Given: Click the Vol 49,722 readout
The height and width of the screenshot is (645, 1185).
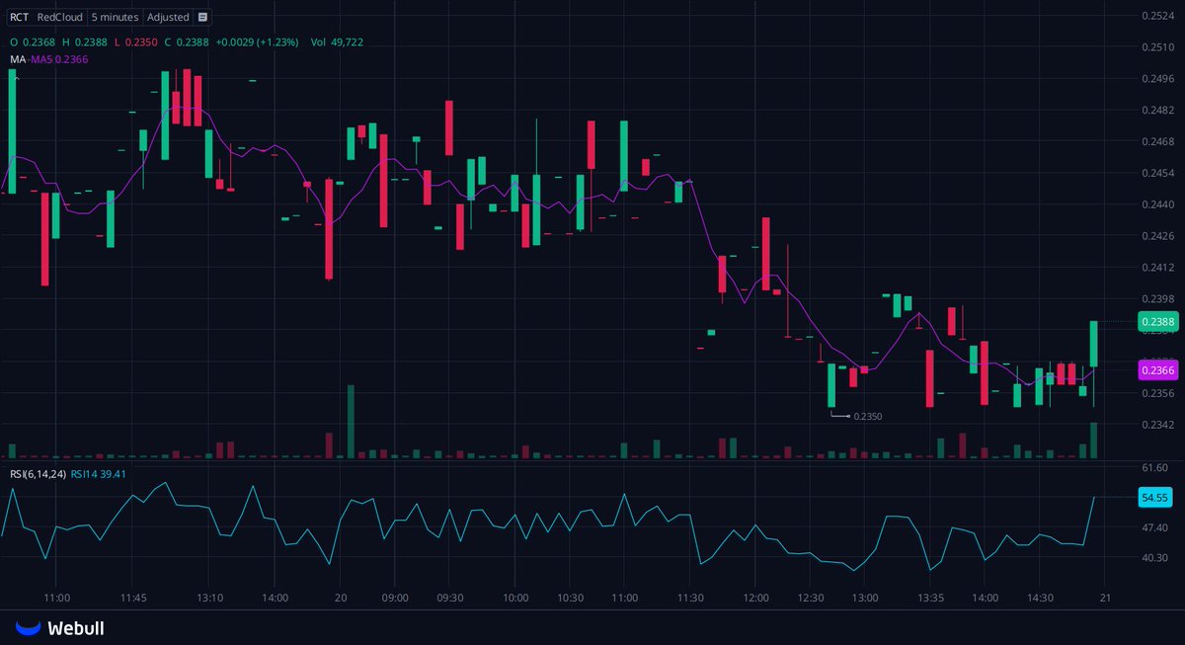Looking at the screenshot, I should click(337, 42).
